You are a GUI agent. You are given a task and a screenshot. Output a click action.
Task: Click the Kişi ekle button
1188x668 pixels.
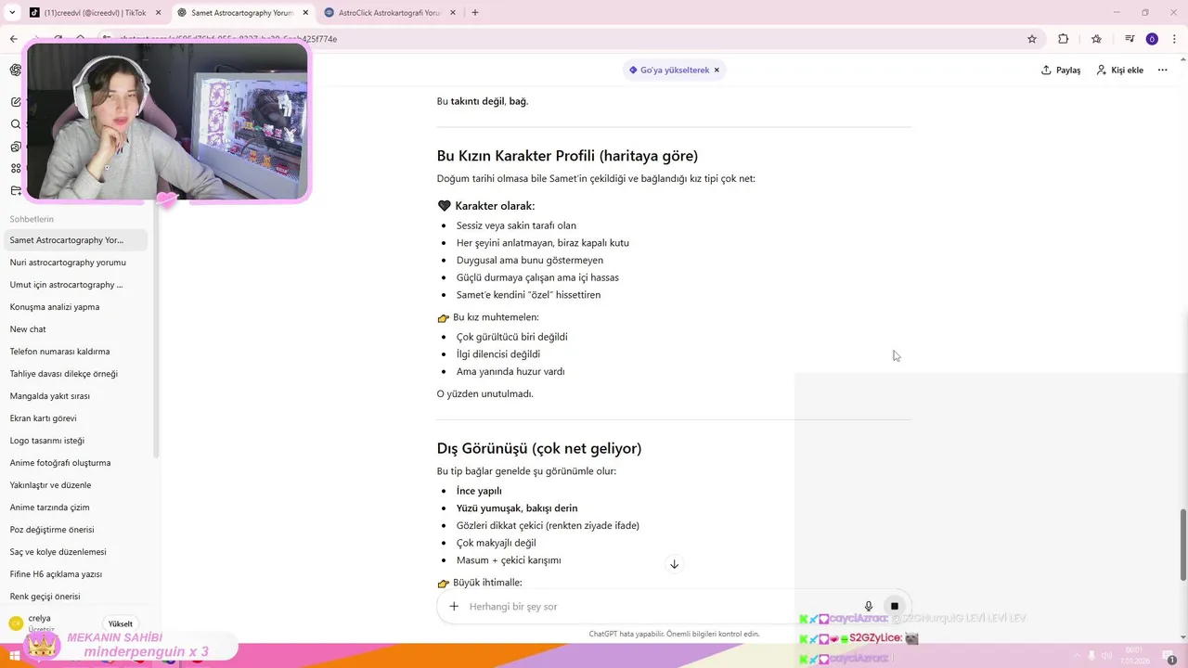(1120, 70)
